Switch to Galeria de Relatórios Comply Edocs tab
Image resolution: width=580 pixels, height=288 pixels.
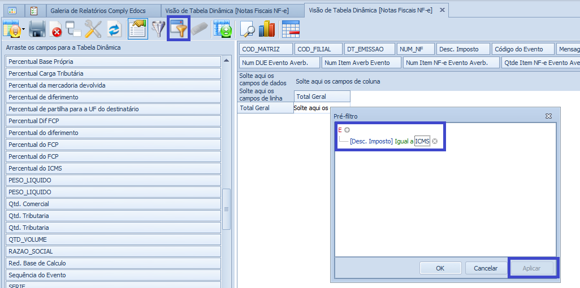tap(98, 10)
